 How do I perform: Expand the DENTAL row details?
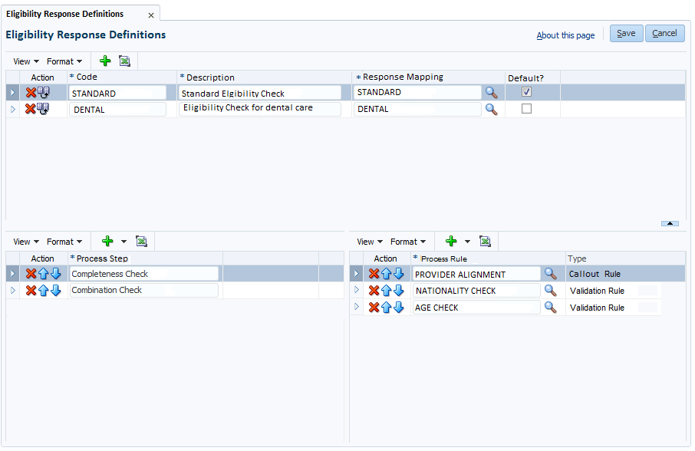[13, 109]
